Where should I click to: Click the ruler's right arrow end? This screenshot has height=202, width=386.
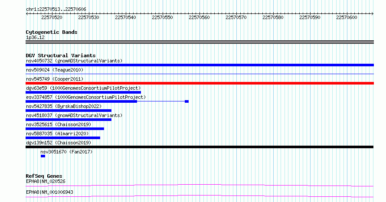(373, 14)
